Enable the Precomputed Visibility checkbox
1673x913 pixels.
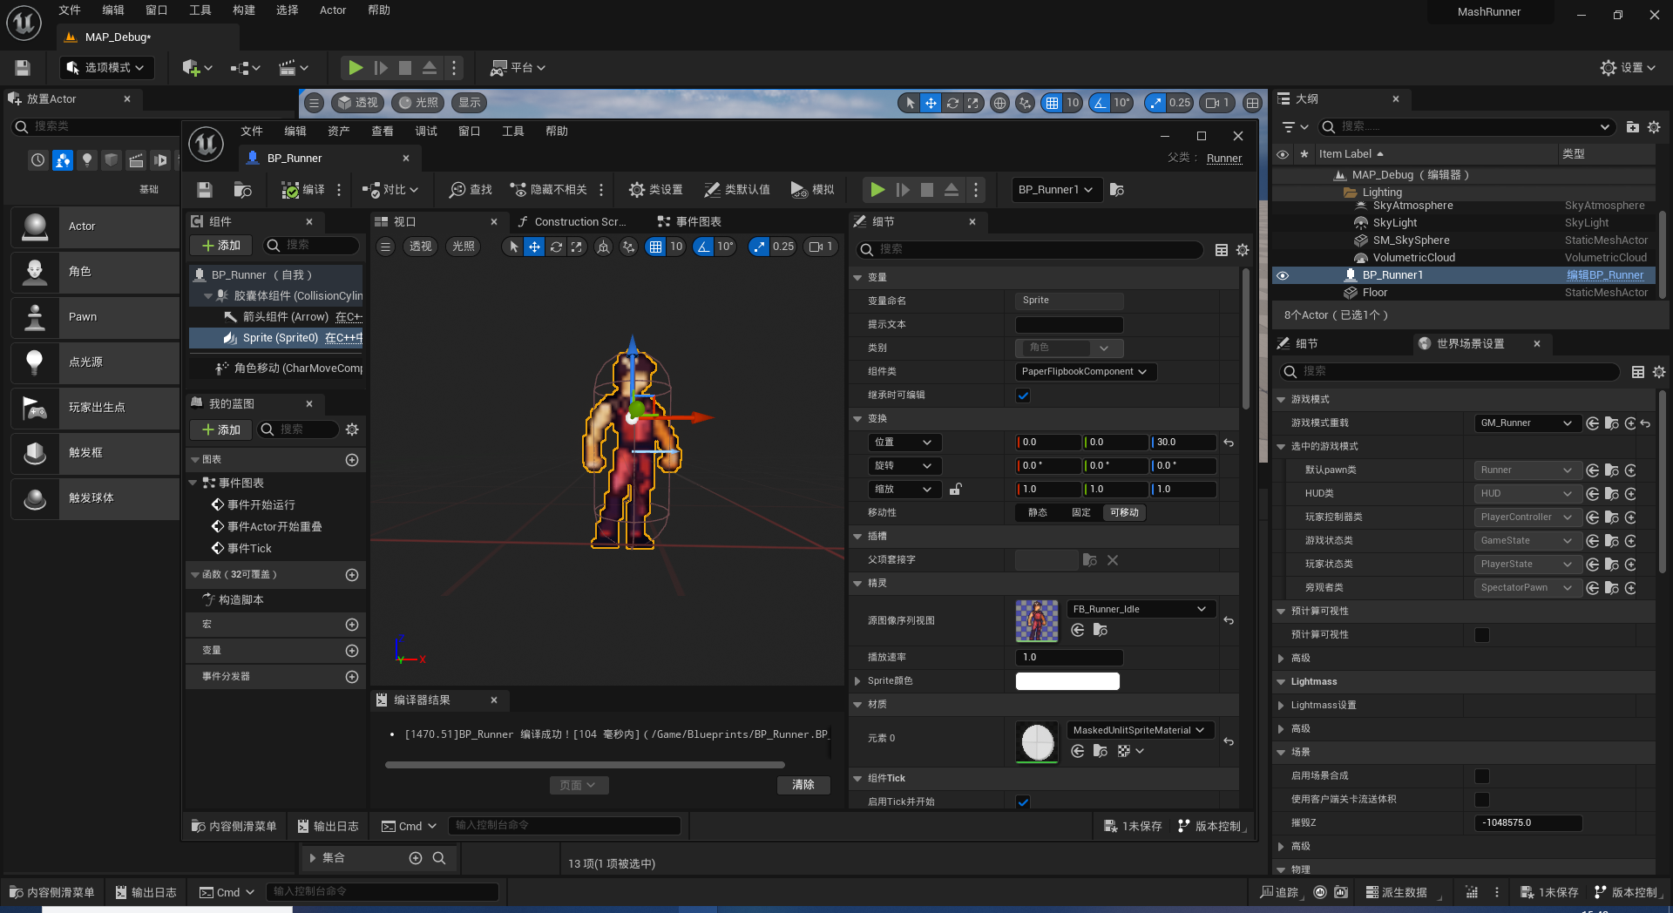click(1481, 635)
